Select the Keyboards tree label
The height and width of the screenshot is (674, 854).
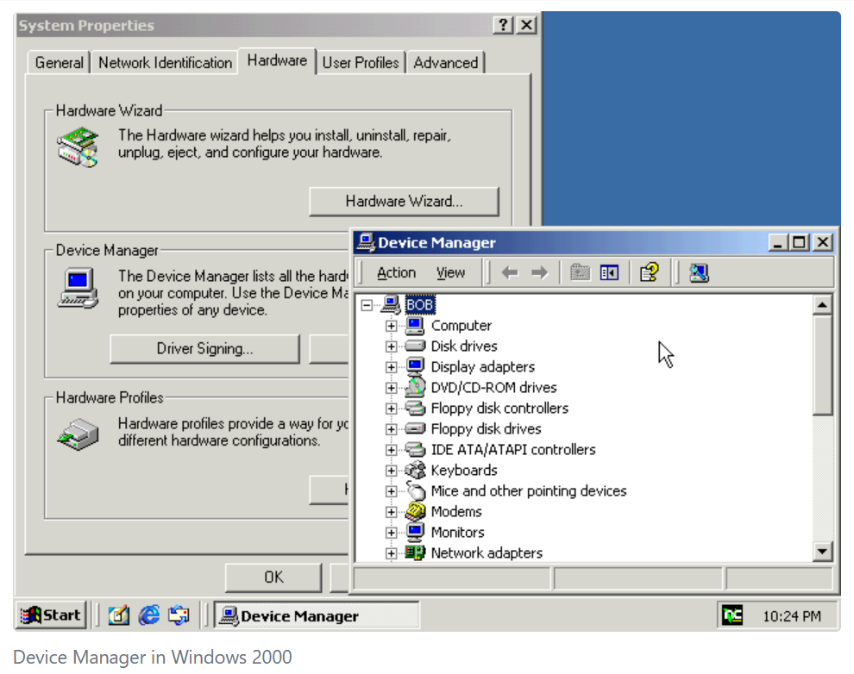(464, 471)
